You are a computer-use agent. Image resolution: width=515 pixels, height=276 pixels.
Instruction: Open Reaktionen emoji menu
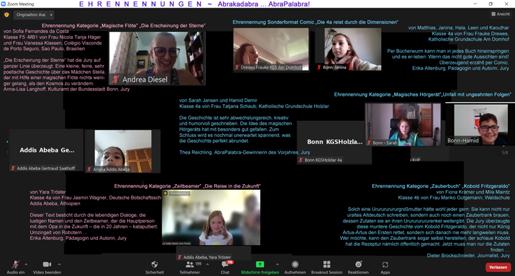(x=358, y=267)
